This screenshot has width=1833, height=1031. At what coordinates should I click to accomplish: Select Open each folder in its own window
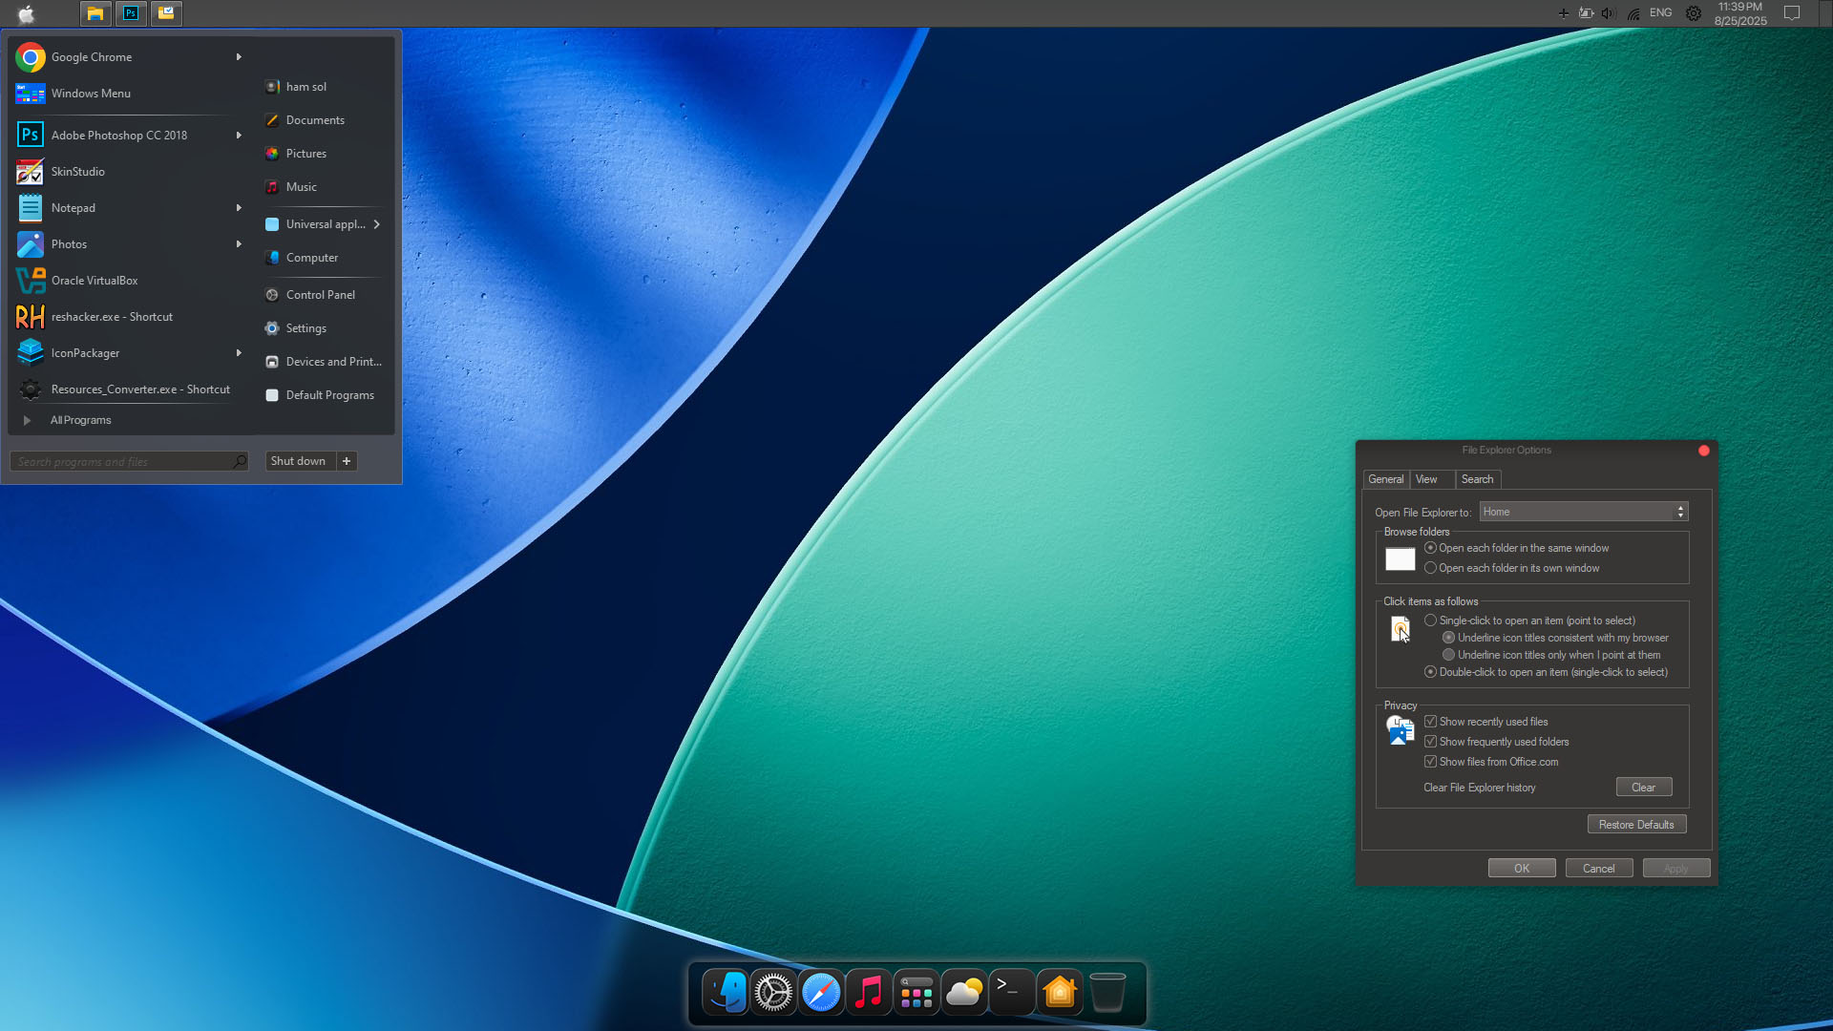coord(1430,568)
